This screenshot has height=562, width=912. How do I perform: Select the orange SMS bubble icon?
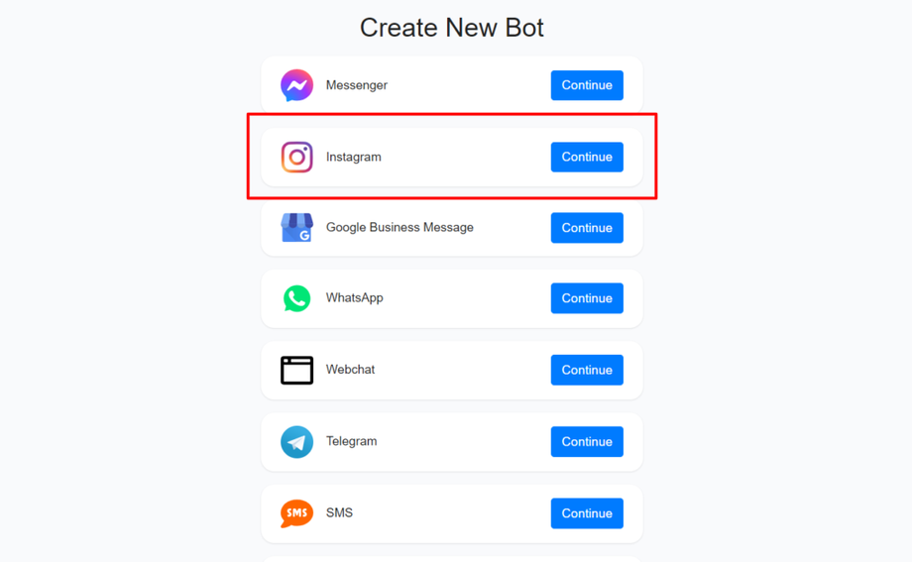point(296,513)
